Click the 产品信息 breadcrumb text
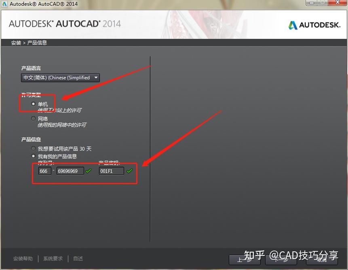 (37, 43)
